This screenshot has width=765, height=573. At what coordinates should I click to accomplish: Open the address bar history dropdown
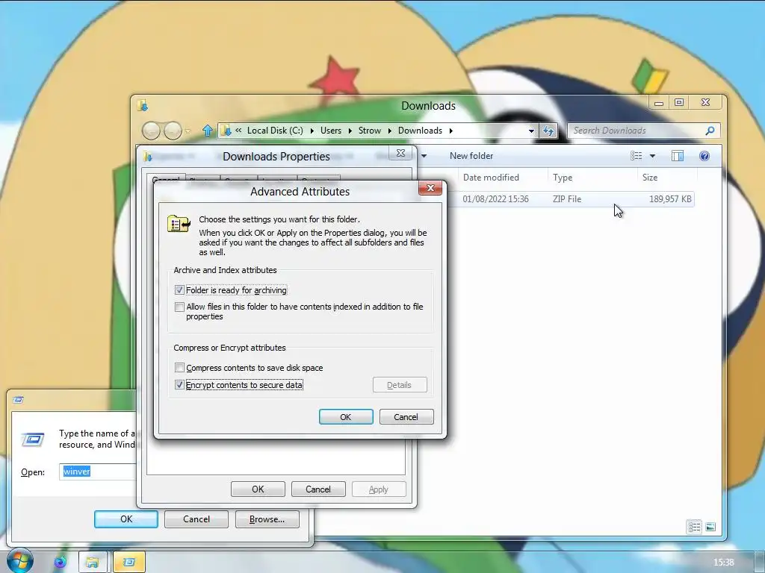coord(531,131)
